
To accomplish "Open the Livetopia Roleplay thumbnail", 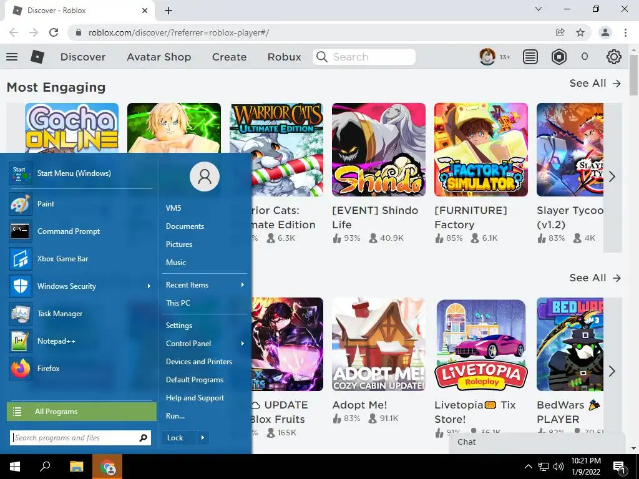I will coord(481,344).
